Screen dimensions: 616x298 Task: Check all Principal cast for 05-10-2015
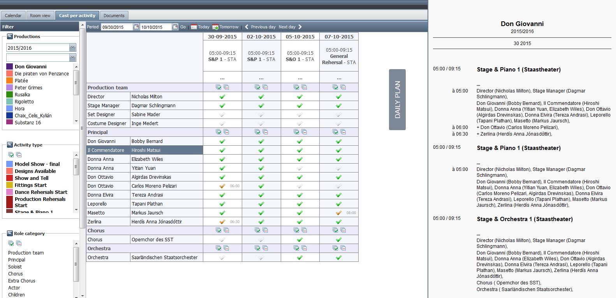pos(296,132)
